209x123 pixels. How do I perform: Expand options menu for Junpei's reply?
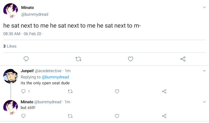[x=204, y=71]
